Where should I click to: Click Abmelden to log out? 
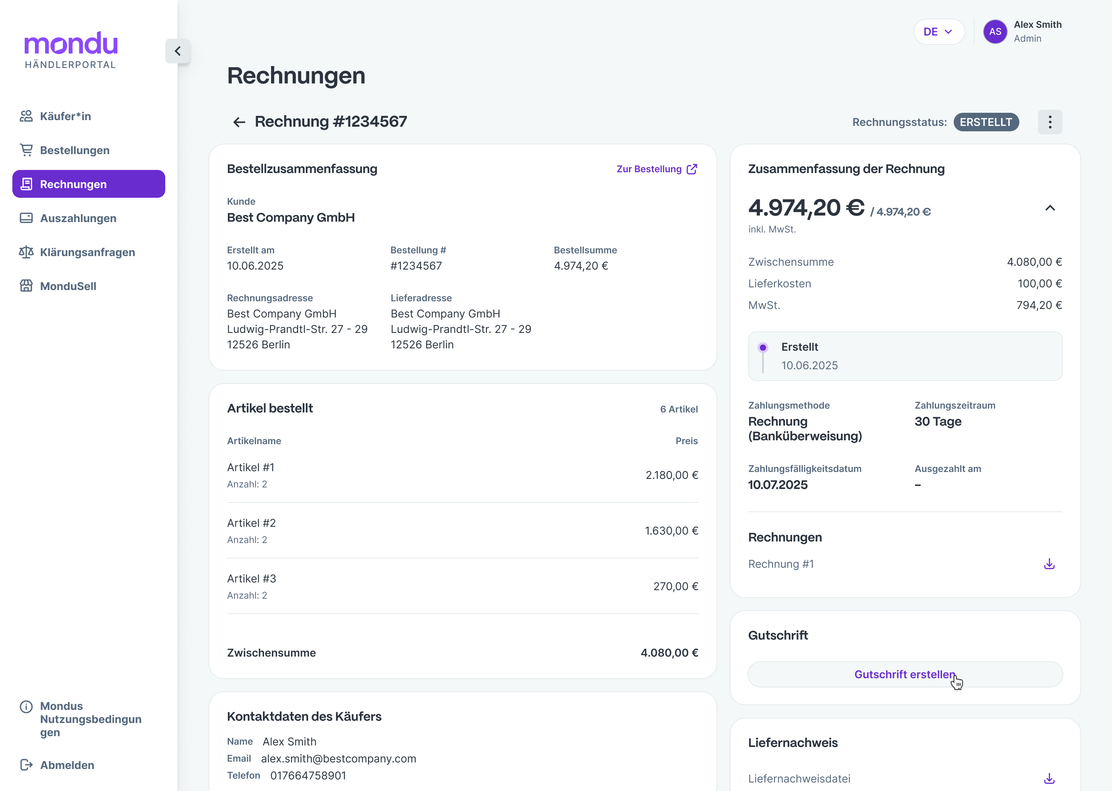pos(67,765)
